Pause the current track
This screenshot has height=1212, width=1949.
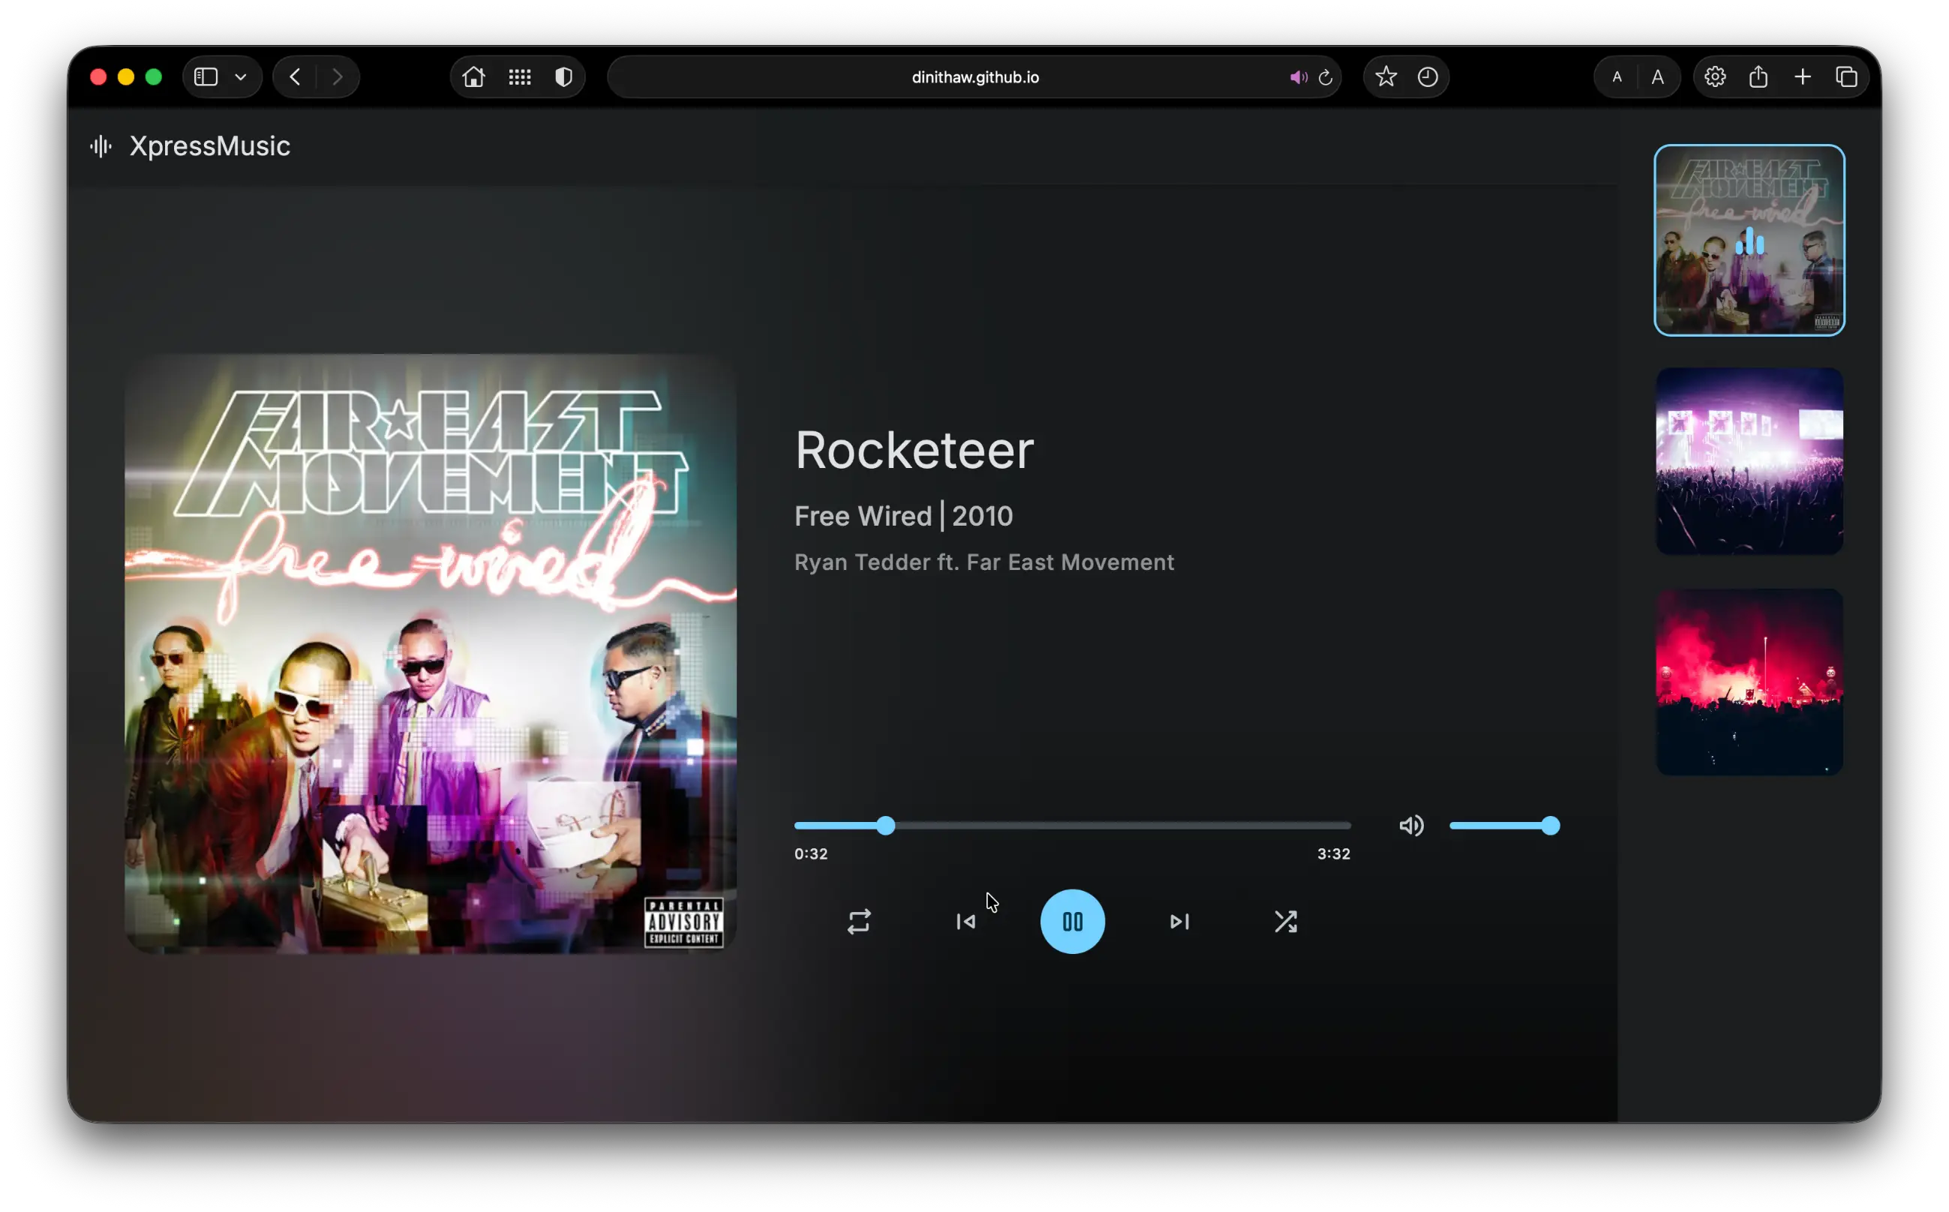coord(1072,922)
